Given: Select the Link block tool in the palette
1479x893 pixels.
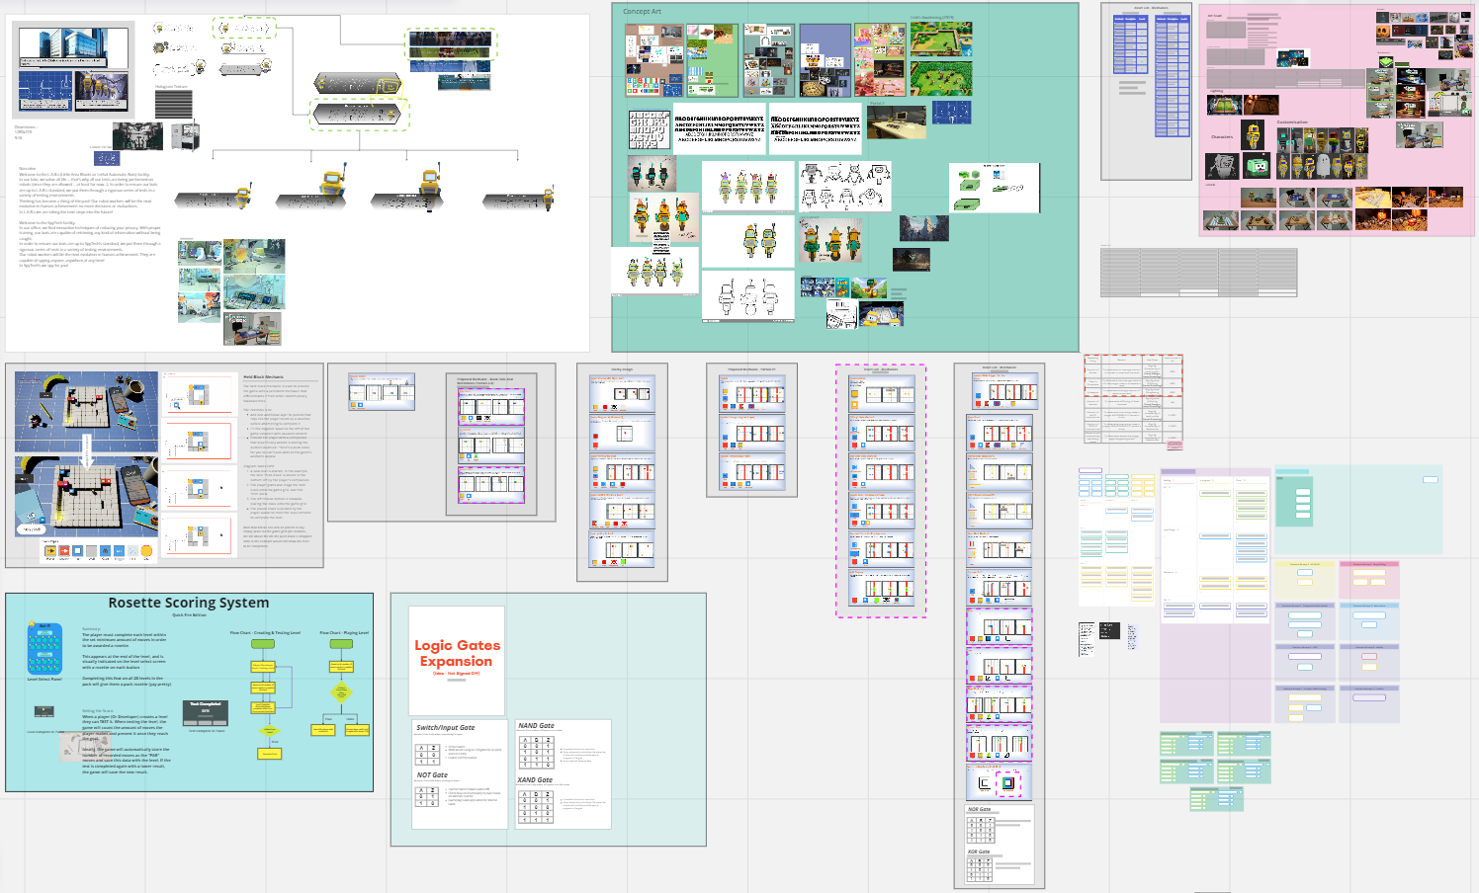Looking at the screenshot, I should click(132, 550).
